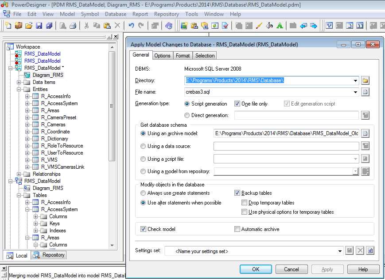Switch to the Format tab
The height and width of the screenshot is (280, 385).
tap(183, 56)
